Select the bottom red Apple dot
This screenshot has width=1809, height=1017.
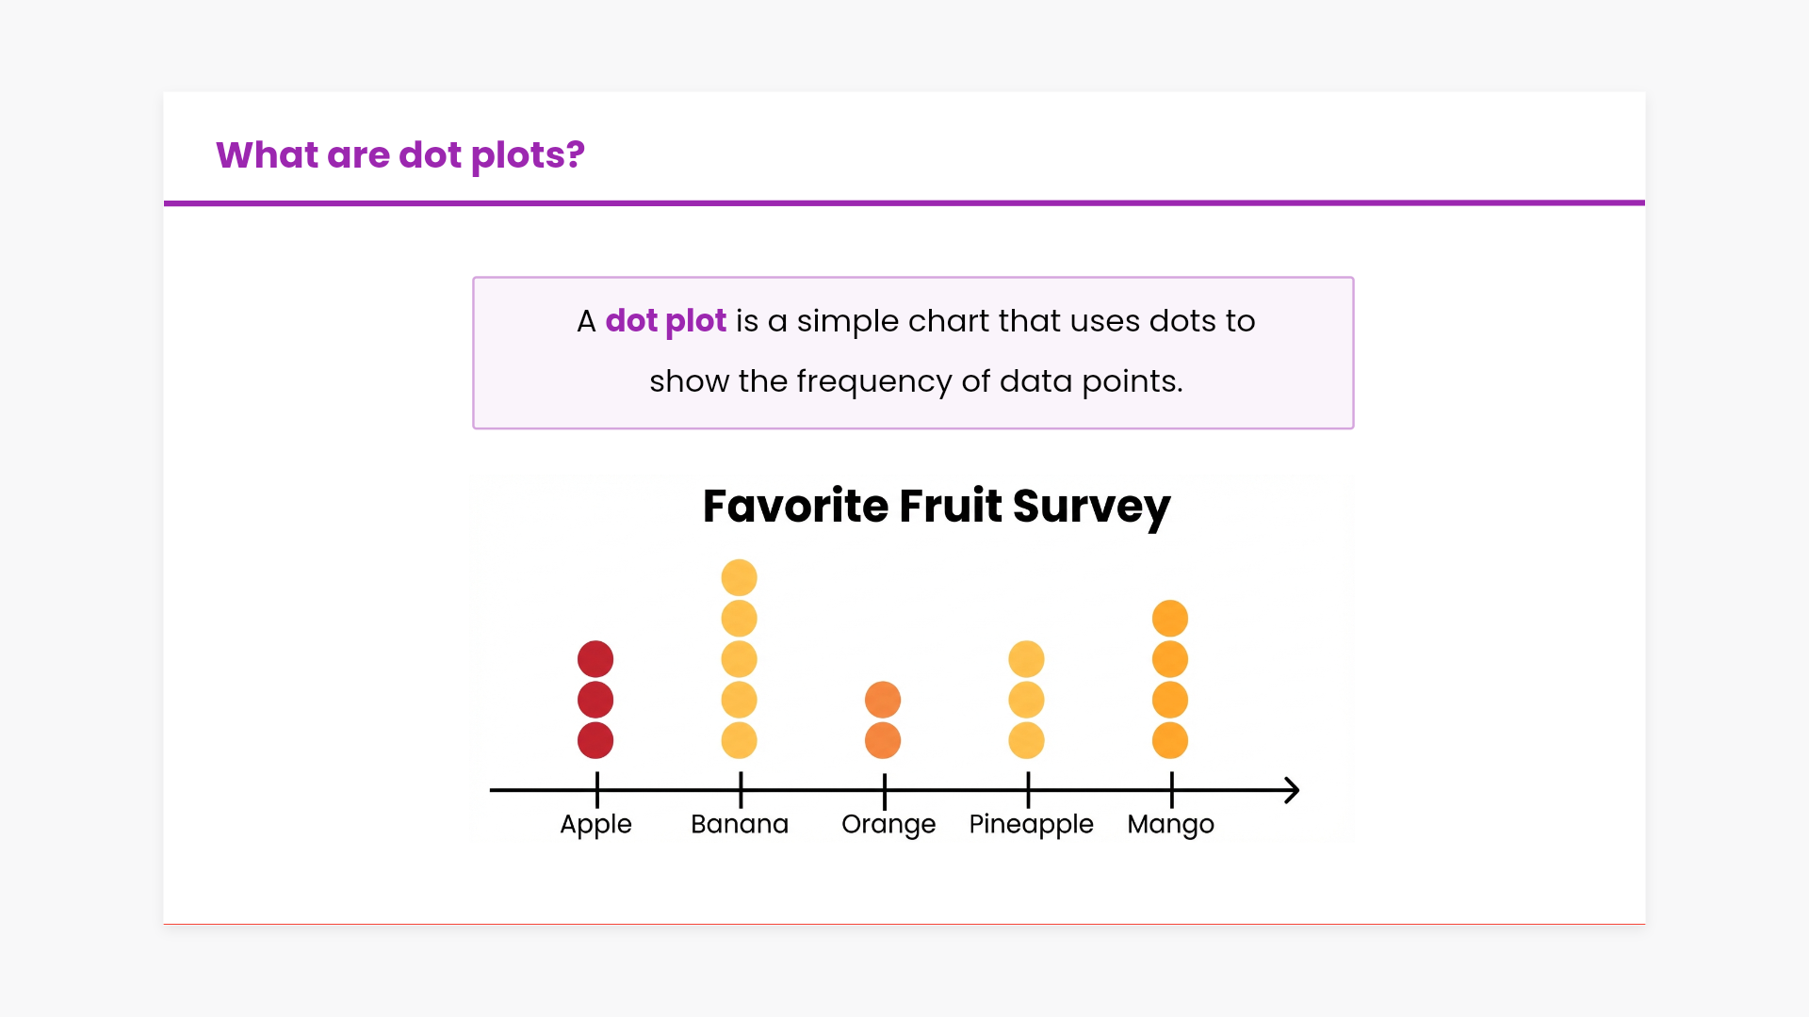pos(595,741)
